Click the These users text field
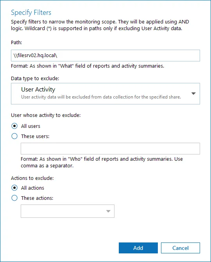Viewport: 211px width, 262px height. (x=110, y=149)
